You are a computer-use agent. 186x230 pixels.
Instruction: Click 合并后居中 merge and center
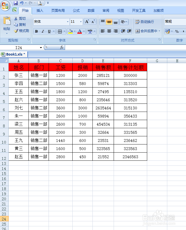(146, 31)
